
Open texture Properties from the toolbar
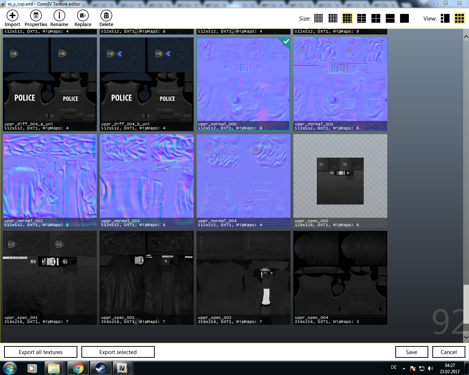tap(36, 16)
